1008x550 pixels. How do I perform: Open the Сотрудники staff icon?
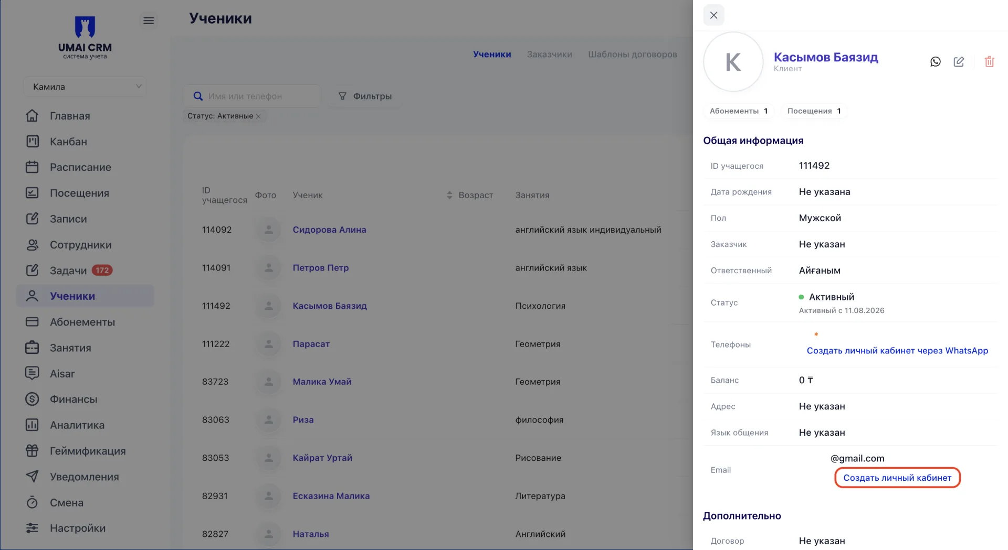pos(32,245)
